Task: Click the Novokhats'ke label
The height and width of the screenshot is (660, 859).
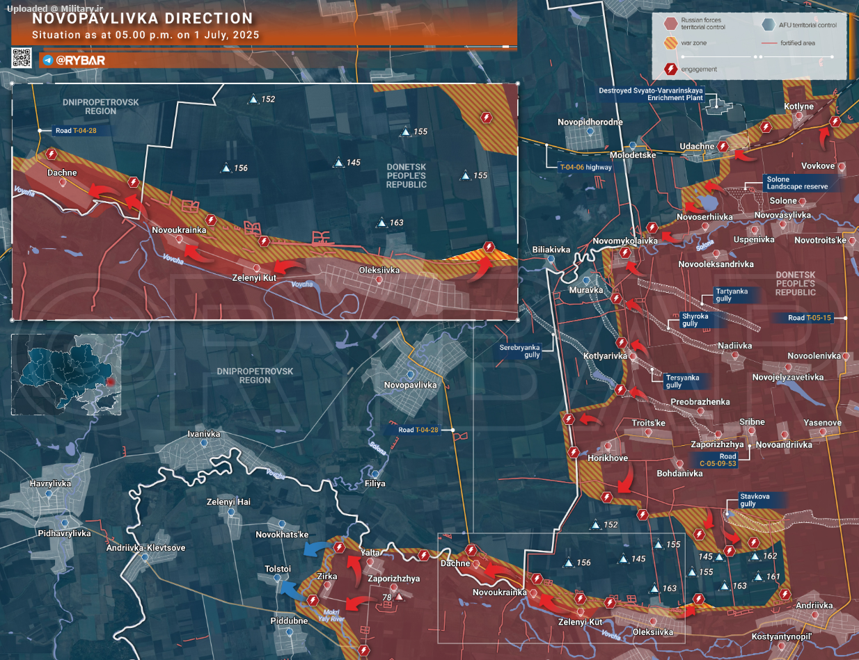Action: [x=282, y=534]
